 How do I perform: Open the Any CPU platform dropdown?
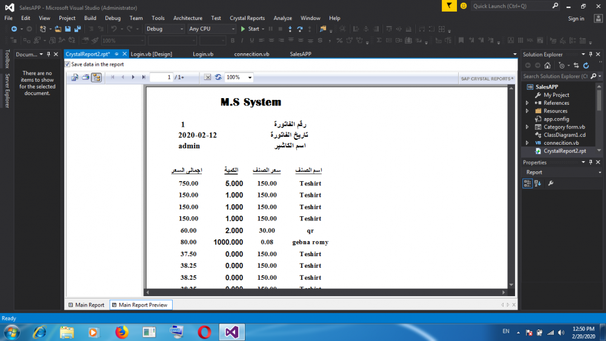(x=211, y=29)
